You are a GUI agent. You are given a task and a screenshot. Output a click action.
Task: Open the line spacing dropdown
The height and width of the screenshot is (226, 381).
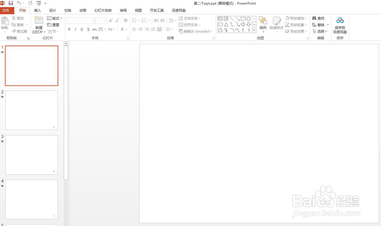click(x=173, y=20)
